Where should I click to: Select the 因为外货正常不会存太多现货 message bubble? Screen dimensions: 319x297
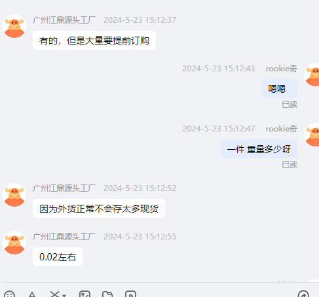click(99, 209)
